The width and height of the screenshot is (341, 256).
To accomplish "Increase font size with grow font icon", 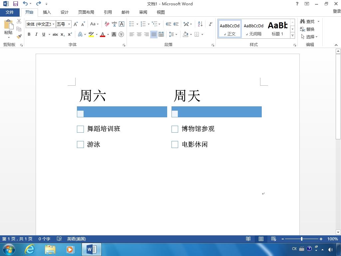I will [76, 24].
